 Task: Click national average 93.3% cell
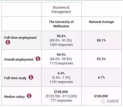click(x=101, y=59)
